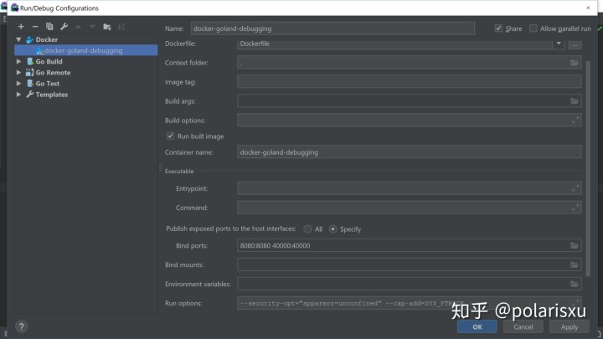Viewport: 603px width, 339px height.
Task: Click the Image tag field
Action: (410, 82)
